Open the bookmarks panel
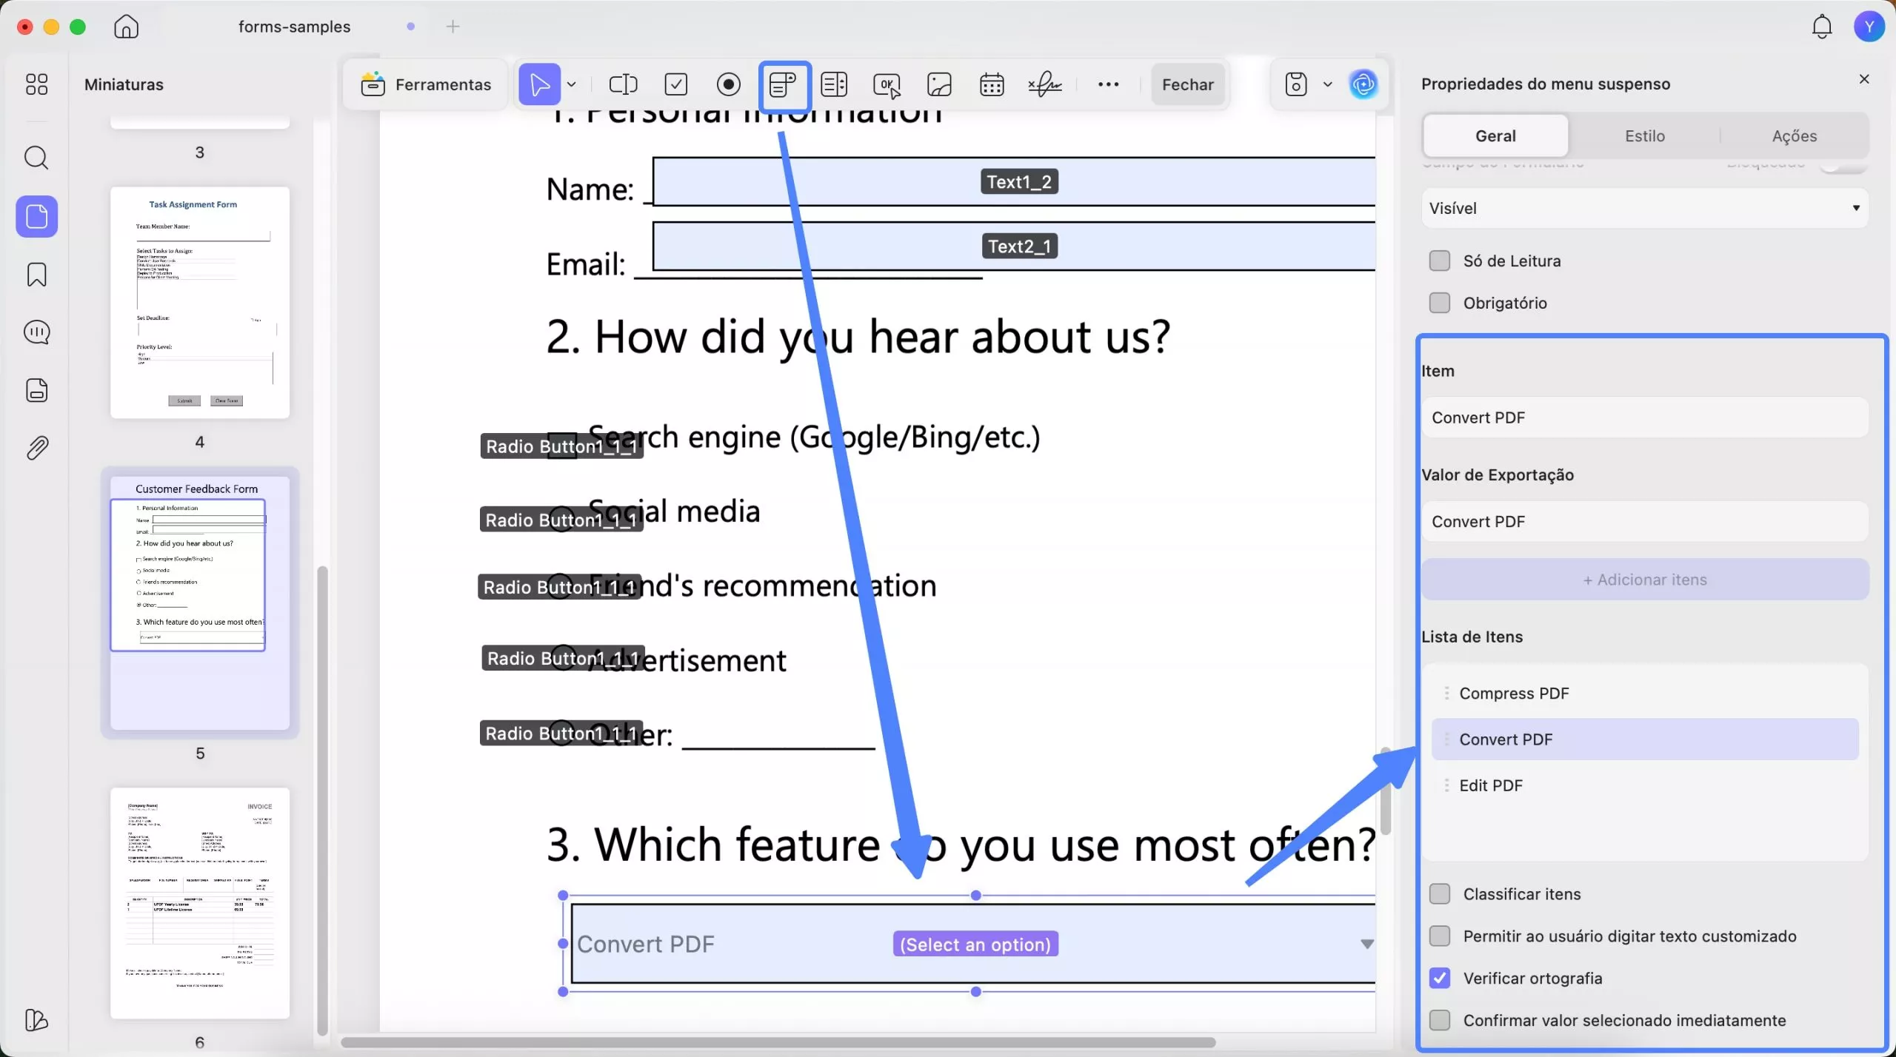Screen dimensions: 1896x1057 point(36,275)
